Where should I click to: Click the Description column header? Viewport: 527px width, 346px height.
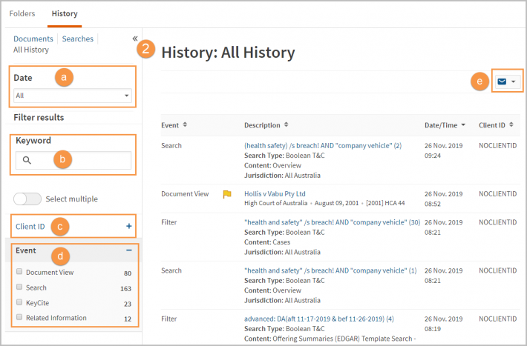(x=262, y=125)
